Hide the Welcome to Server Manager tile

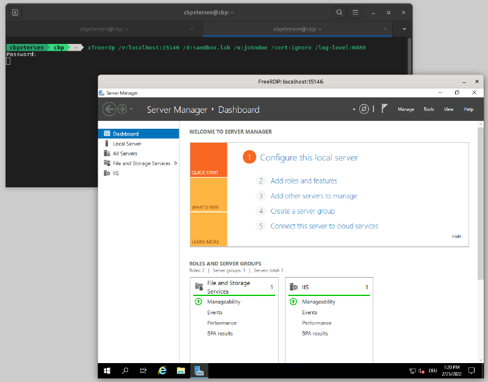pos(456,236)
